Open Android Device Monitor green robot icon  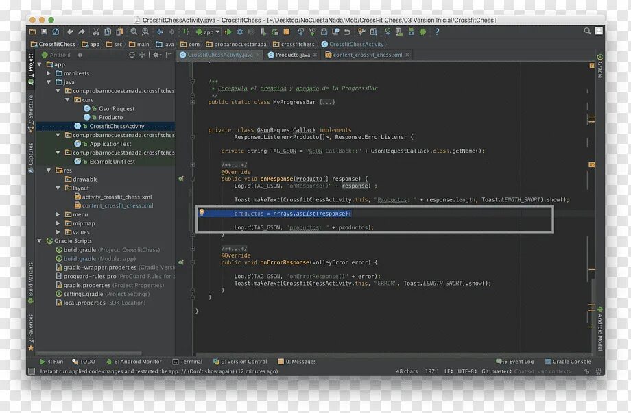[x=422, y=32]
